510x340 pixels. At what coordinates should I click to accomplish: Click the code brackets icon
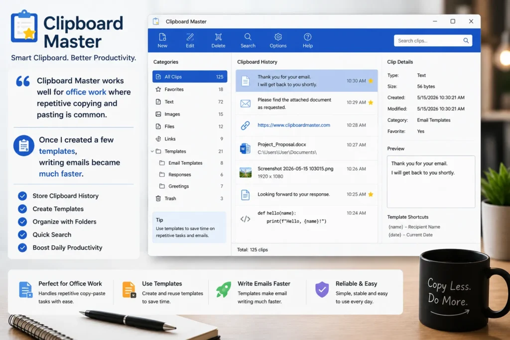pos(245,219)
